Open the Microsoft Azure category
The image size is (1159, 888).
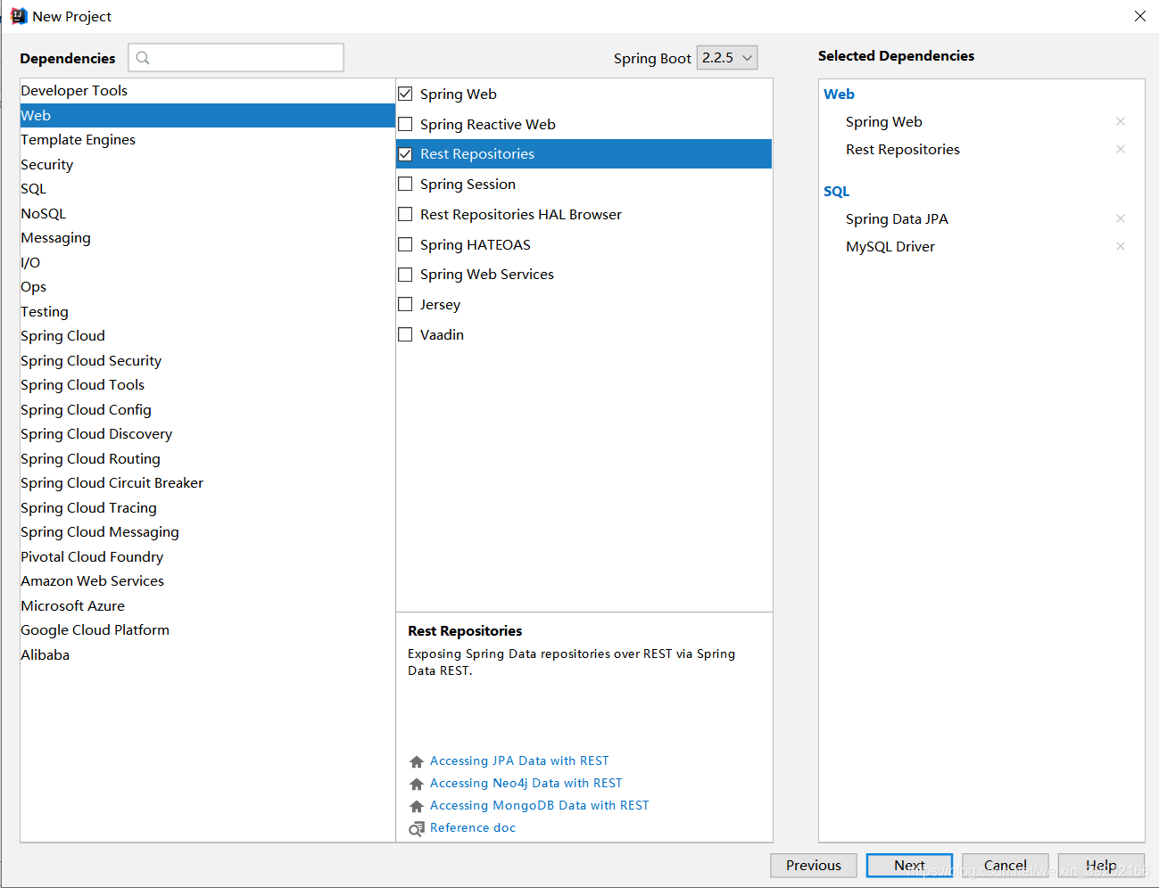(207, 606)
